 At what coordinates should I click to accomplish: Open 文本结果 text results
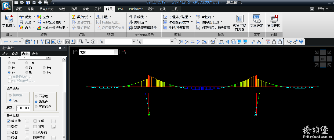point(256,21)
